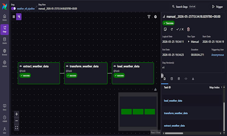Click the Airflow pinwheel logo

point(5,7)
